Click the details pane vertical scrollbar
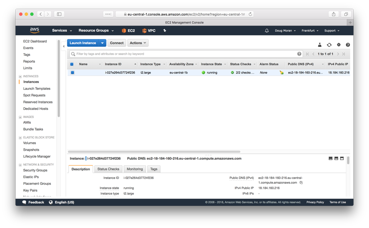This screenshot has height=228, width=369. (x=348, y=160)
